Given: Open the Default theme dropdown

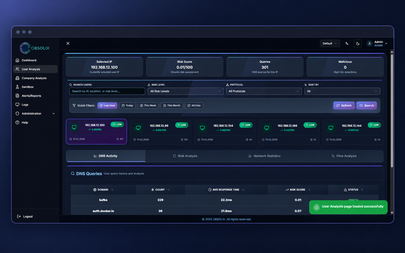Looking at the screenshot, I should (330, 44).
